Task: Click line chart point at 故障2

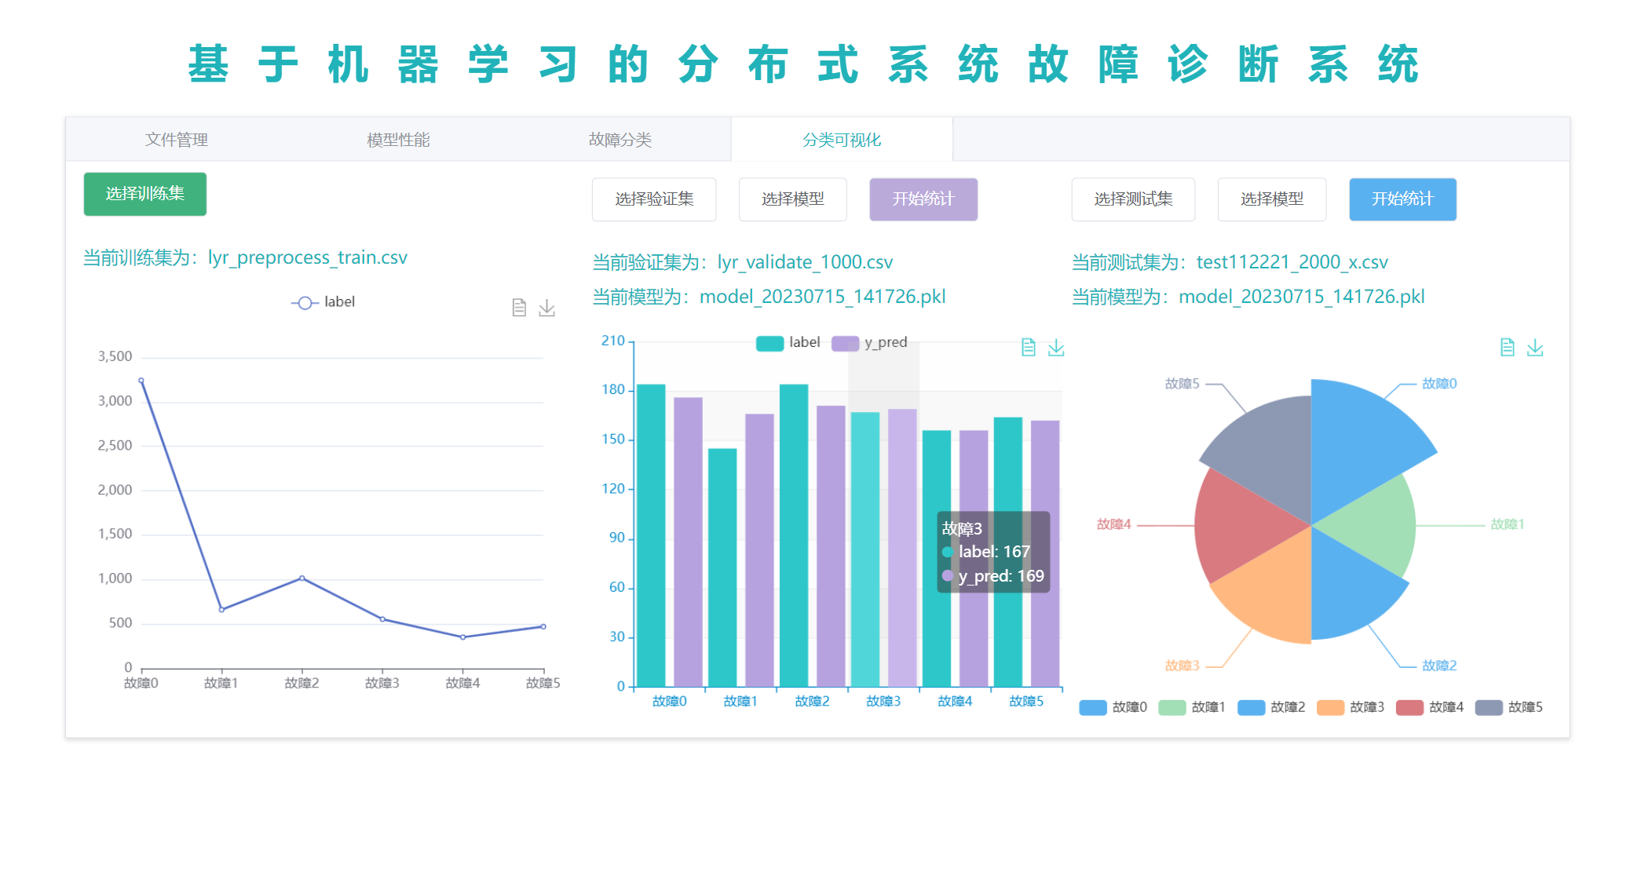Action: click(x=302, y=578)
